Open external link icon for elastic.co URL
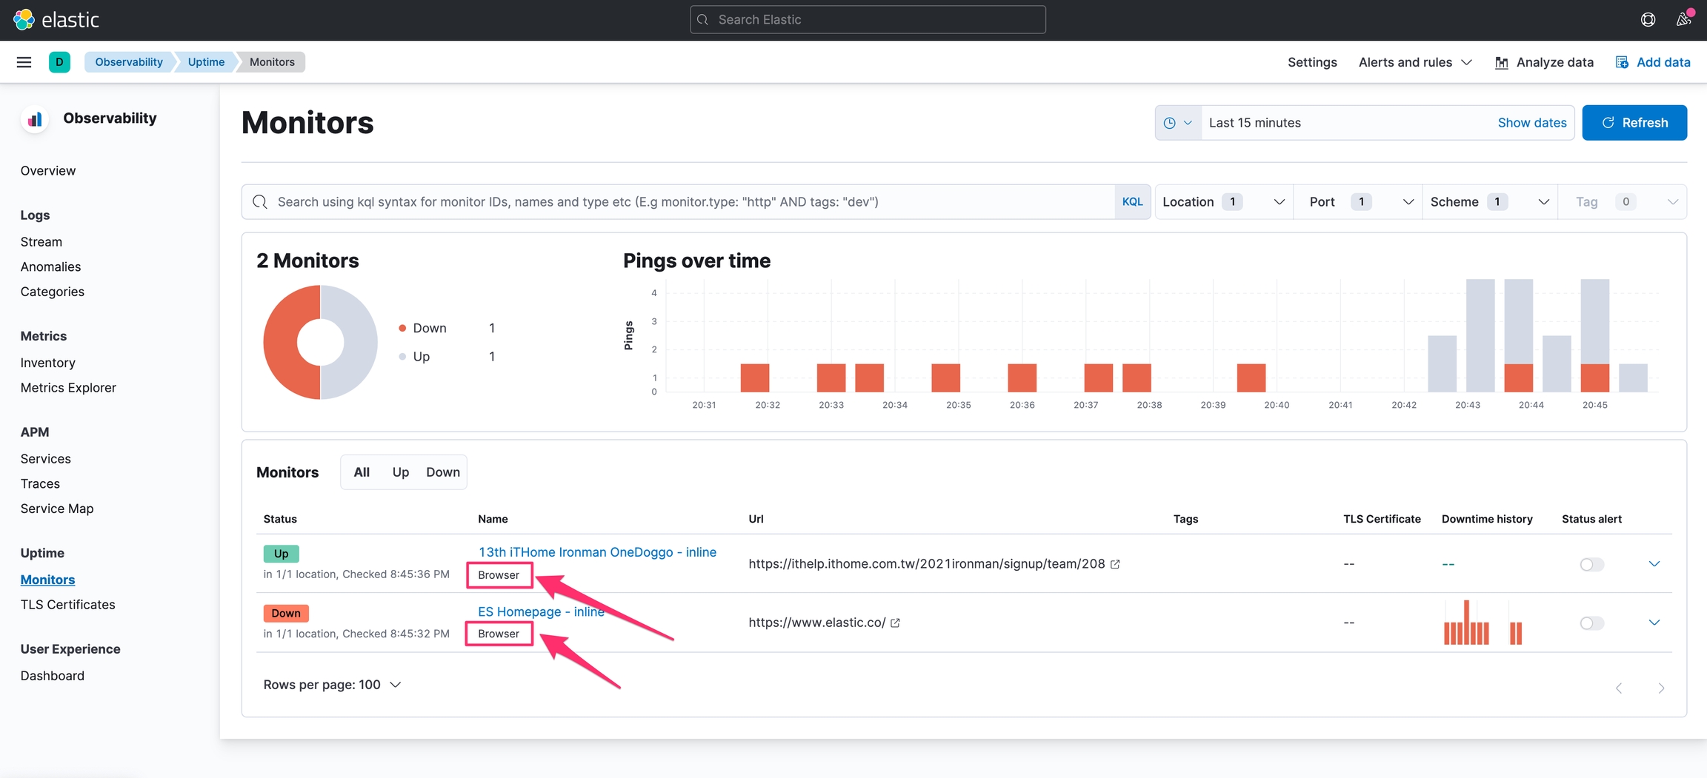The width and height of the screenshot is (1707, 778). tap(895, 623)
